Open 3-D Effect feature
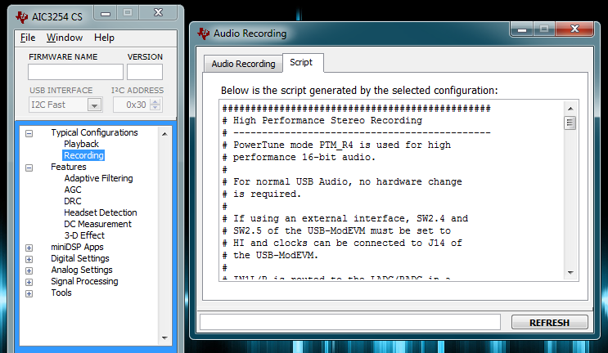The width and height of the screenshot is (608, 353). 84,235
